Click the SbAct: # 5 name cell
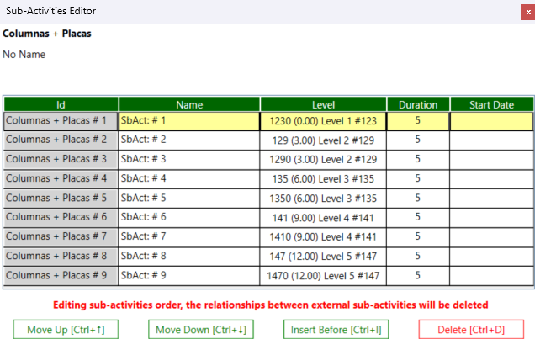 tap(188, 198)
